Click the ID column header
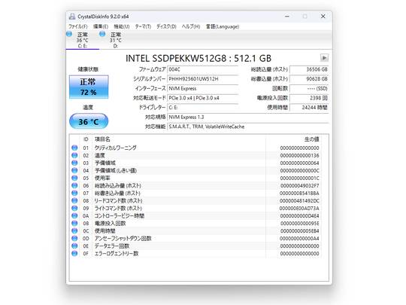 pos(86,139)
